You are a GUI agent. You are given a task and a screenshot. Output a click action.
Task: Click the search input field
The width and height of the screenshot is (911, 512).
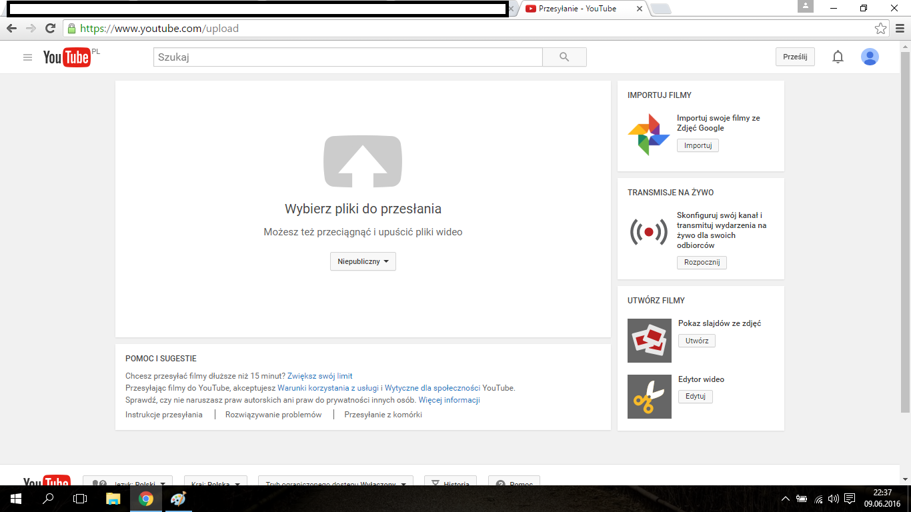point(347,57)
